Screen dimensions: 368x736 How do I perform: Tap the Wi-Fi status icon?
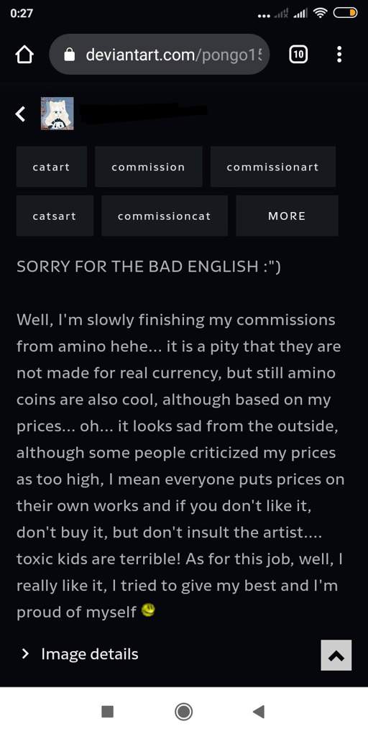pyautogui.click(x=320, y=14)
